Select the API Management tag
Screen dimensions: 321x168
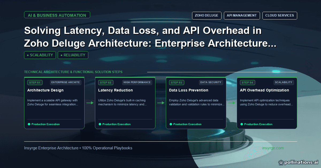(242, 15)
